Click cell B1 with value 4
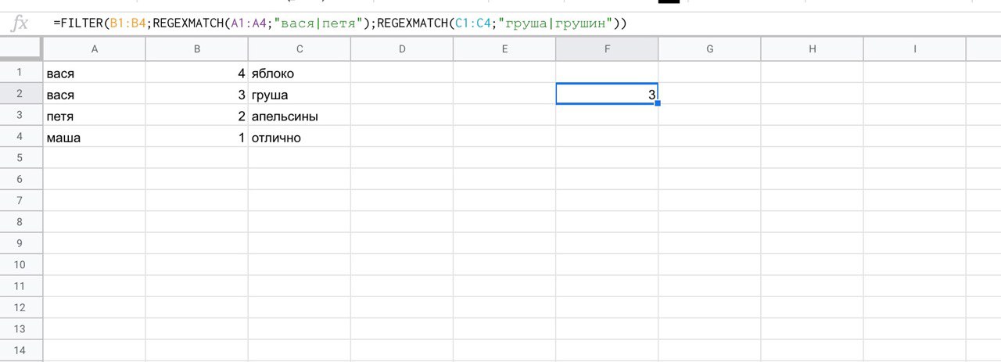 (x=197, y=73)
